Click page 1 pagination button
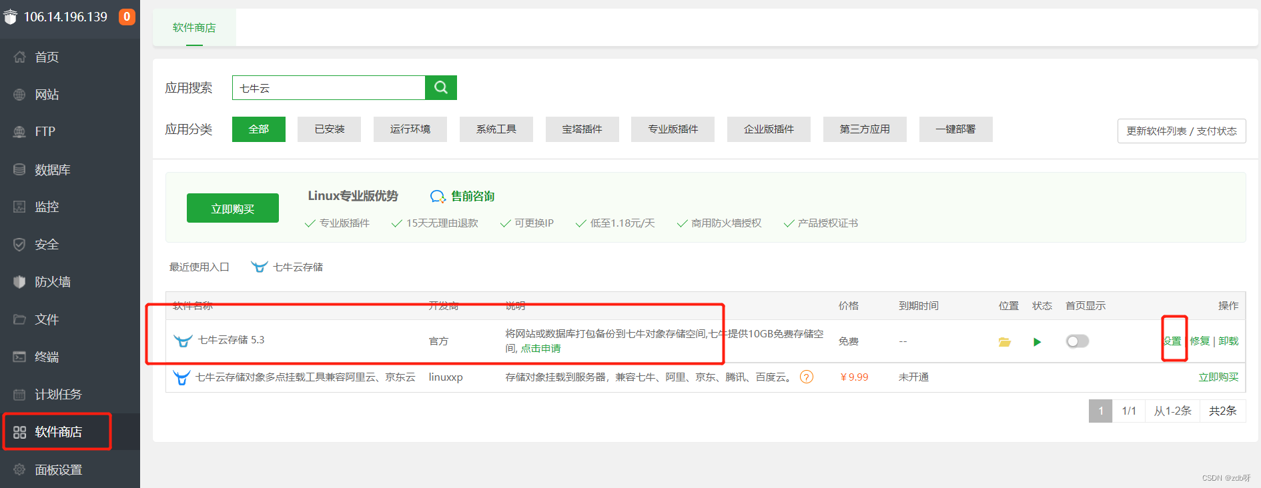 [1100, 411]
